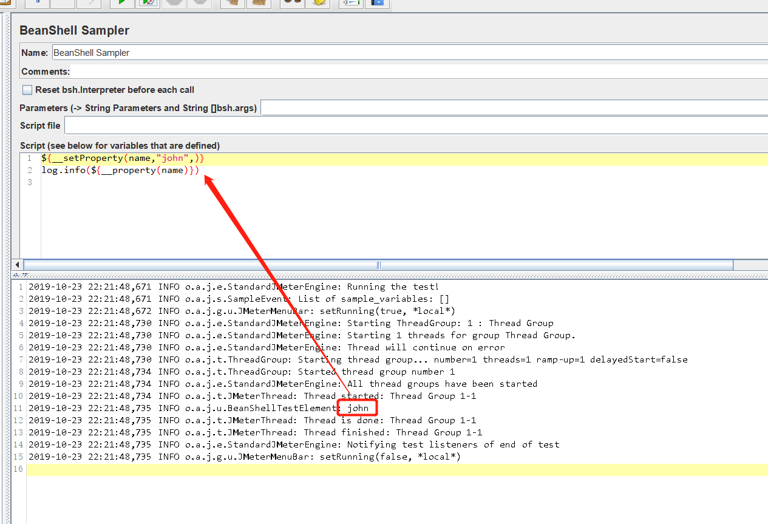Select log line 'setRunning(false, *local*)'

245,457
